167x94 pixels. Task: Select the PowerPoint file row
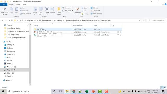78,32
